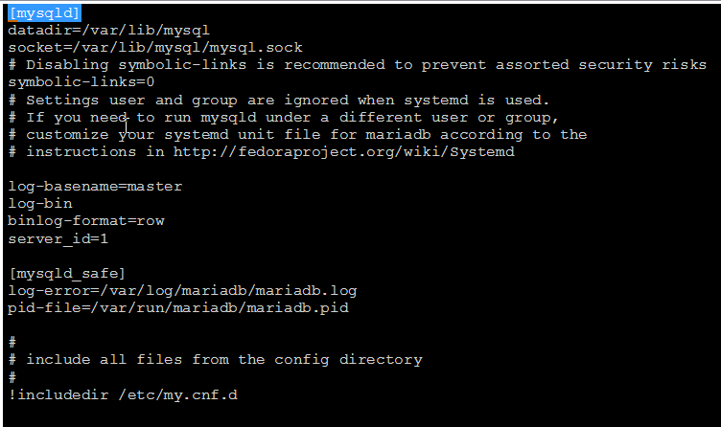Click the pid-file mariadb.pid path line
This screenshot has height=427, width=721.
point(178,307)
